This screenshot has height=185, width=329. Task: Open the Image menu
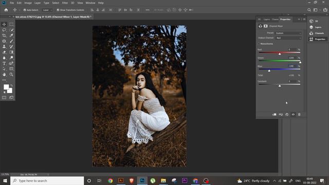coord(28,3)
